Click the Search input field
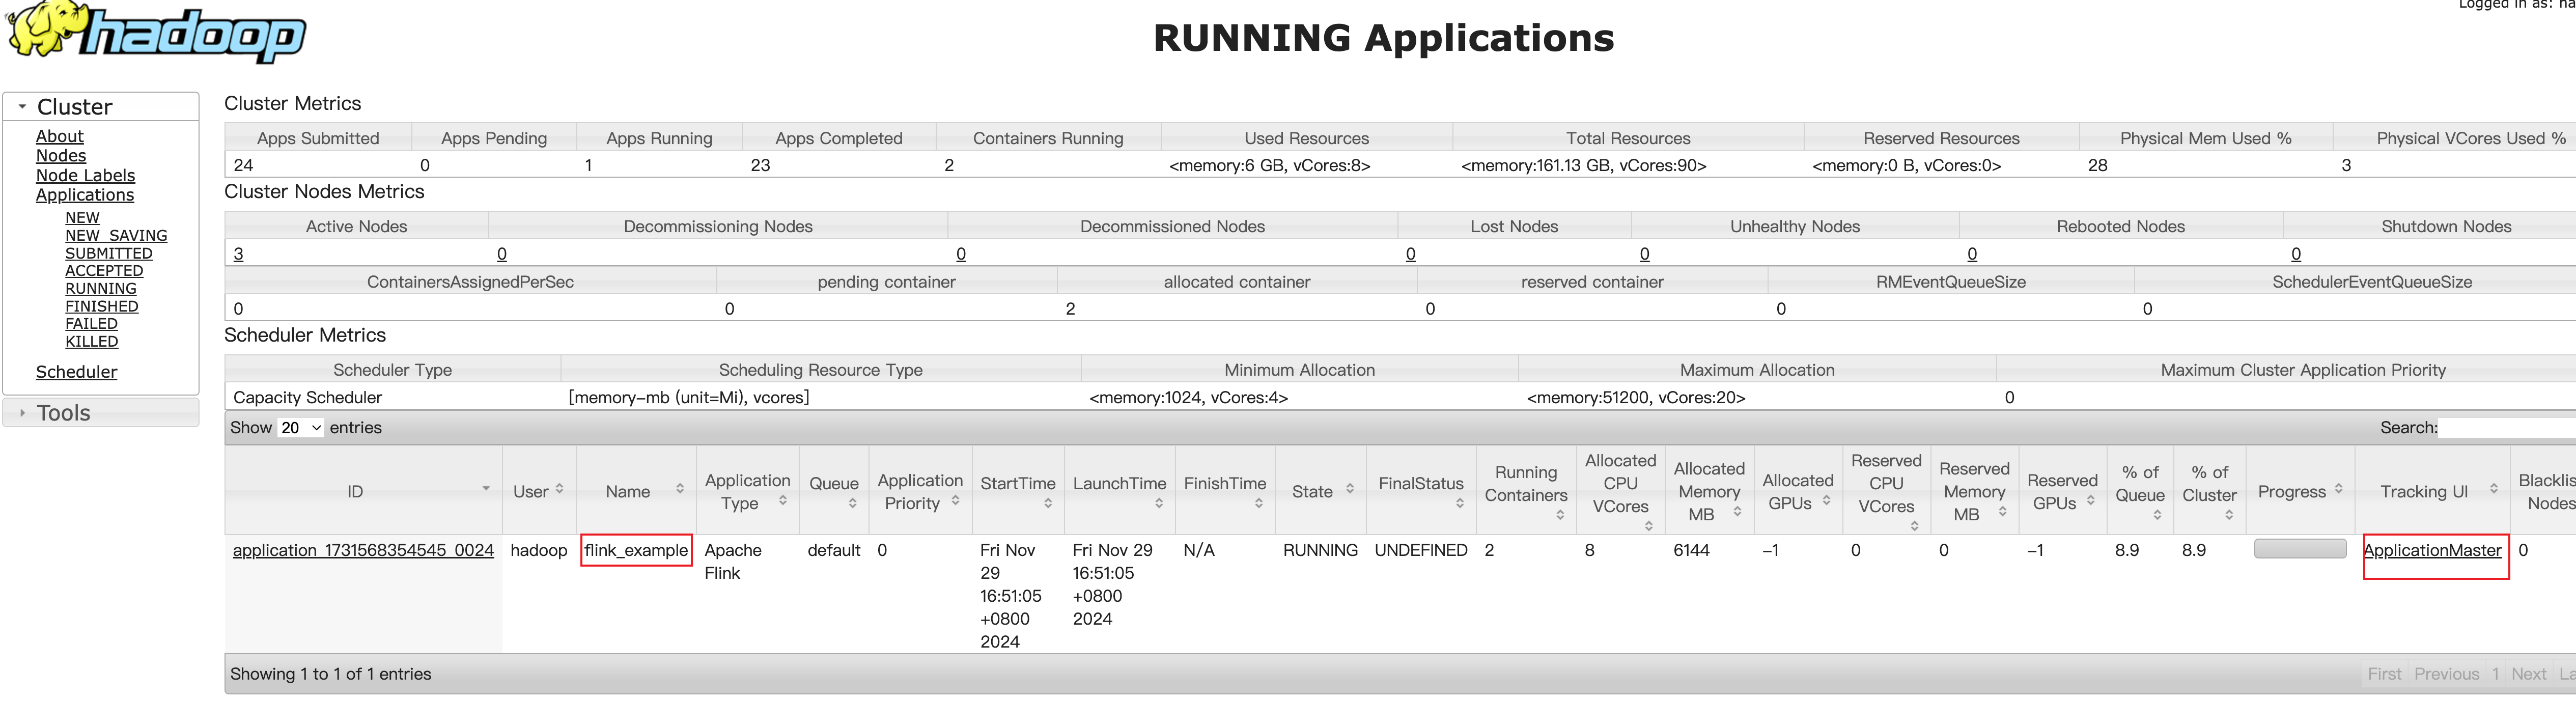Image resolution: width=2576 pixels, height=728 pixels. point(2505,428)
